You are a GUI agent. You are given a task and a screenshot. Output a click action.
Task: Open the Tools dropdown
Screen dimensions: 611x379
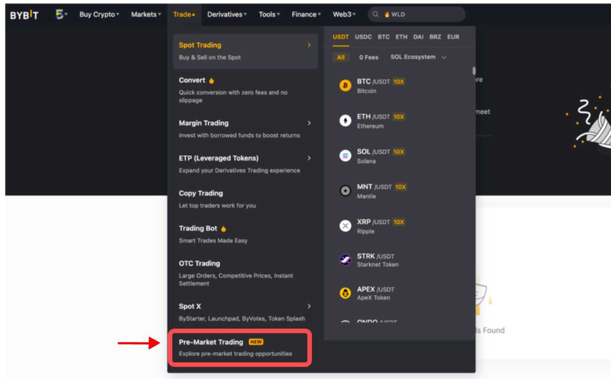(x=269, y=14)
